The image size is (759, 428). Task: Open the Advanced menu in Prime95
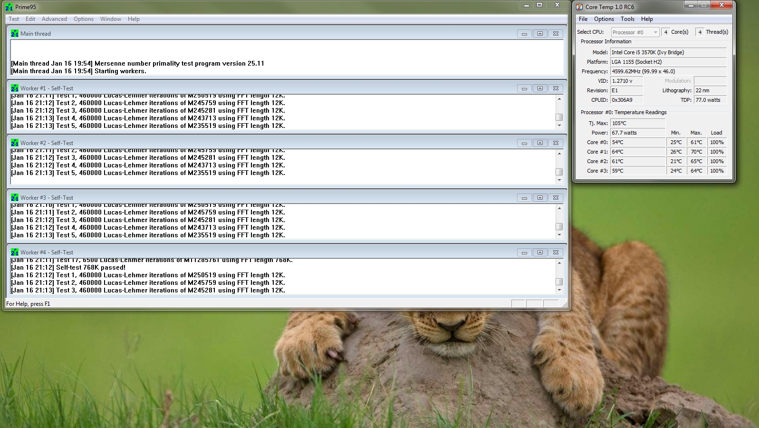pos(54,19)
